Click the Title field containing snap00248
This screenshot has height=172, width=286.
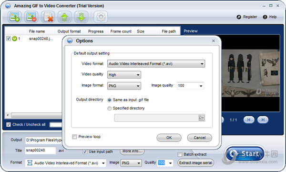tap(41, 151)
